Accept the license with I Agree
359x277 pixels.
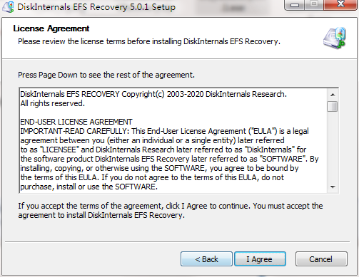(x=260, y=259)
